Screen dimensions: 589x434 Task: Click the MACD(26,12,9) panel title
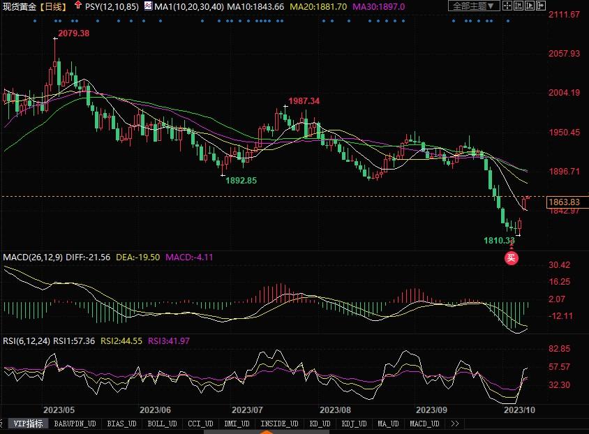33,257
